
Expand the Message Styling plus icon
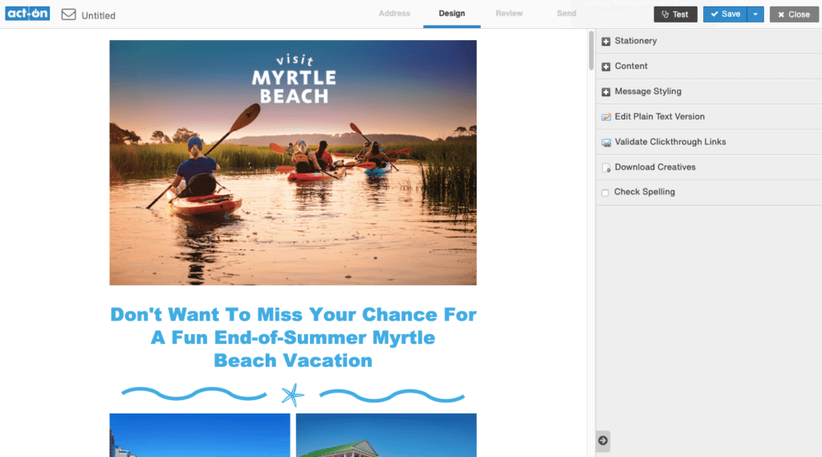606,92
